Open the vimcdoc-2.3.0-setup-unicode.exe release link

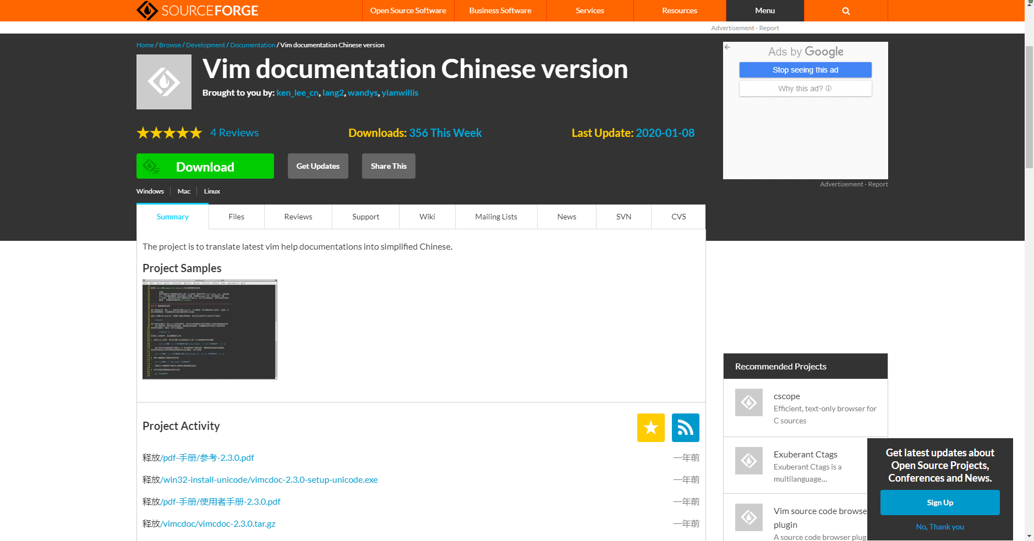[x=269, y=479]
